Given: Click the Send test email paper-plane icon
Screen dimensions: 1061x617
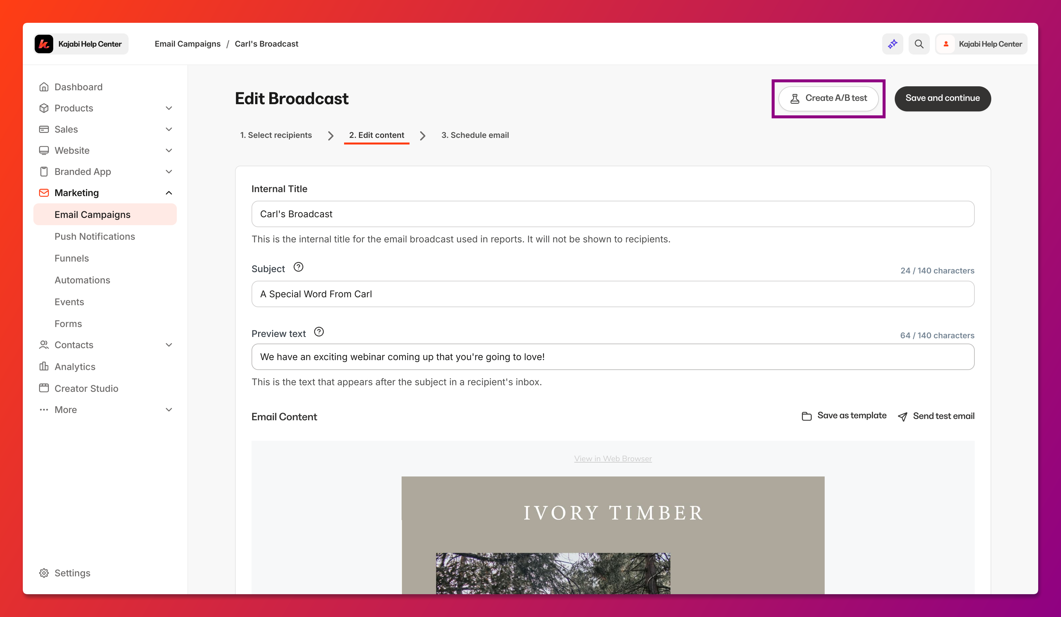Looking at the screenshot, I should (x=902, y=417).
